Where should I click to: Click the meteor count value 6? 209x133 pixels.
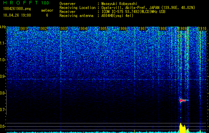[x=47, y=15]
